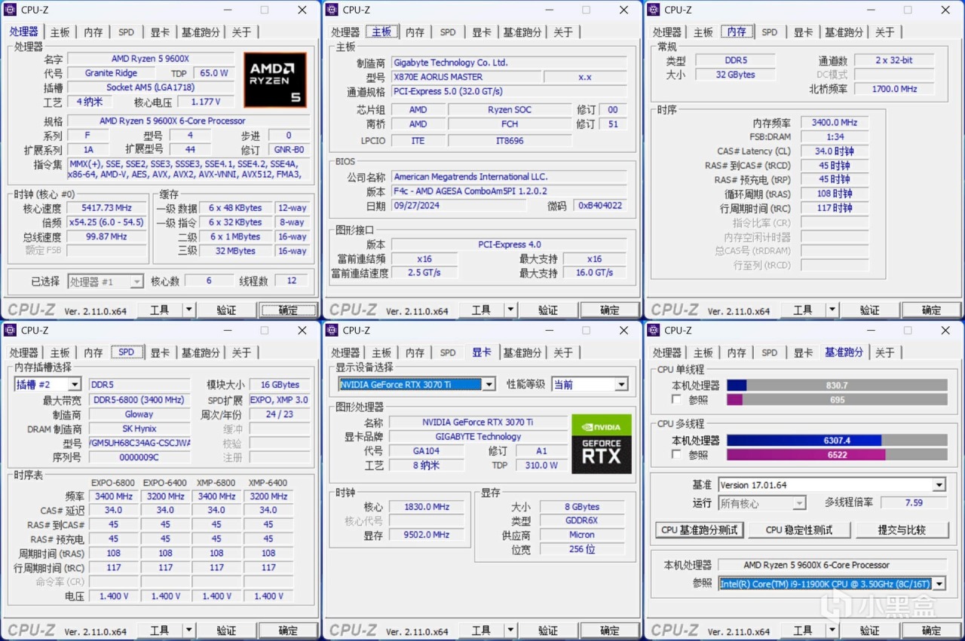Click the video memory vendor value Micron
The width and height of the screenshot is (965, 641).
(581, 535)
